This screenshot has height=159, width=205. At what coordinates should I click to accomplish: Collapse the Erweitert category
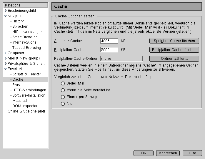[6, 69]
